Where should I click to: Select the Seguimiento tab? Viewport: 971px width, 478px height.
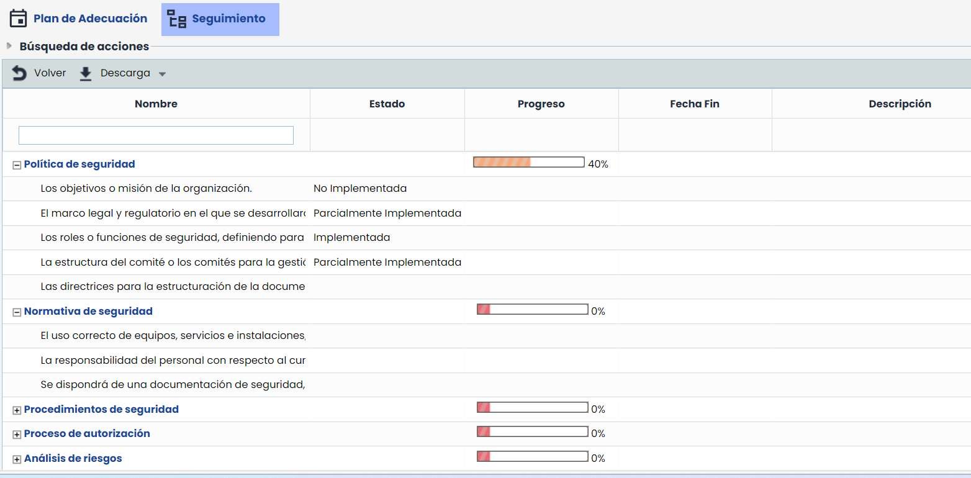[228, 19]
